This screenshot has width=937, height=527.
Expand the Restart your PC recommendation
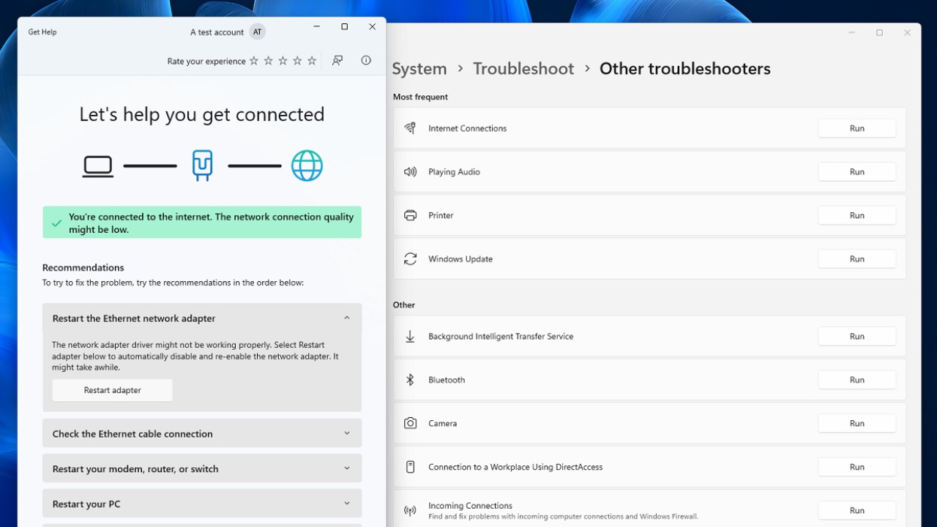(x=202, y=504)
